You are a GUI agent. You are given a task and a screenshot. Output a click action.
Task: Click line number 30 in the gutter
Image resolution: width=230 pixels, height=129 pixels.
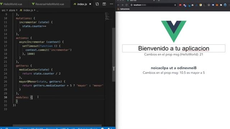tap(5, 97)
